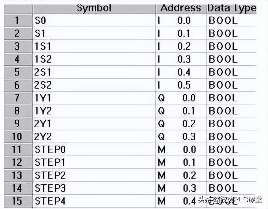Click the Address column header
This screenshot has height=209, width=268.
tap(181, 8)
